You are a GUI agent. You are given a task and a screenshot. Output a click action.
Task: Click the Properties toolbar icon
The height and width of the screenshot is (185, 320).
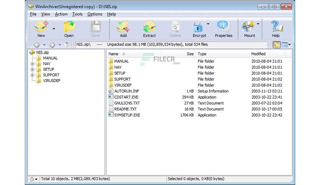point(224,27)
